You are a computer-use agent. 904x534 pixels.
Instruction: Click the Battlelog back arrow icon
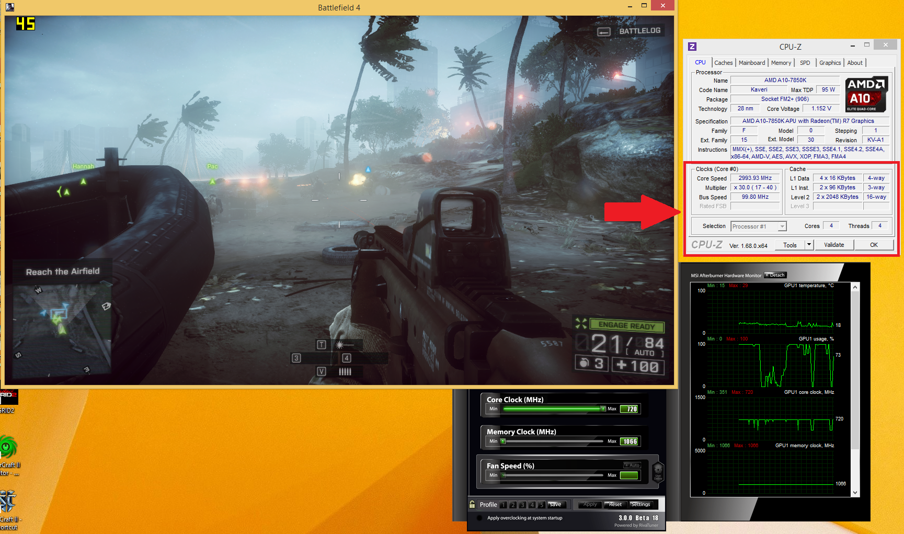[604, 32]
